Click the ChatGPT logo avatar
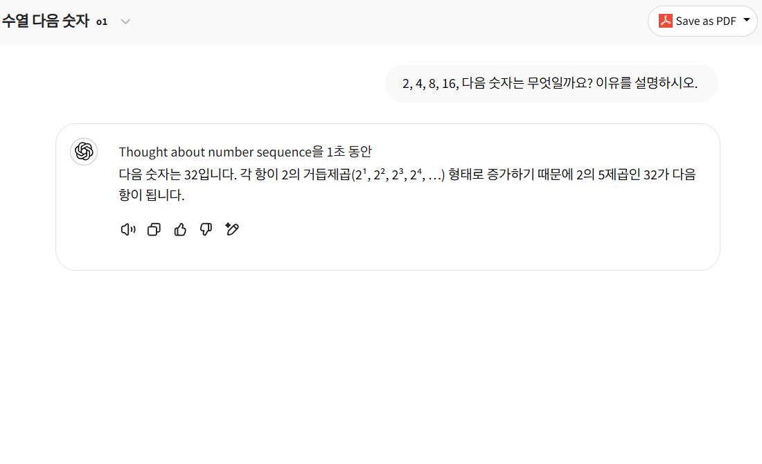Image resolution: width=762 pixels, height=464 pixels. point(83,151)
